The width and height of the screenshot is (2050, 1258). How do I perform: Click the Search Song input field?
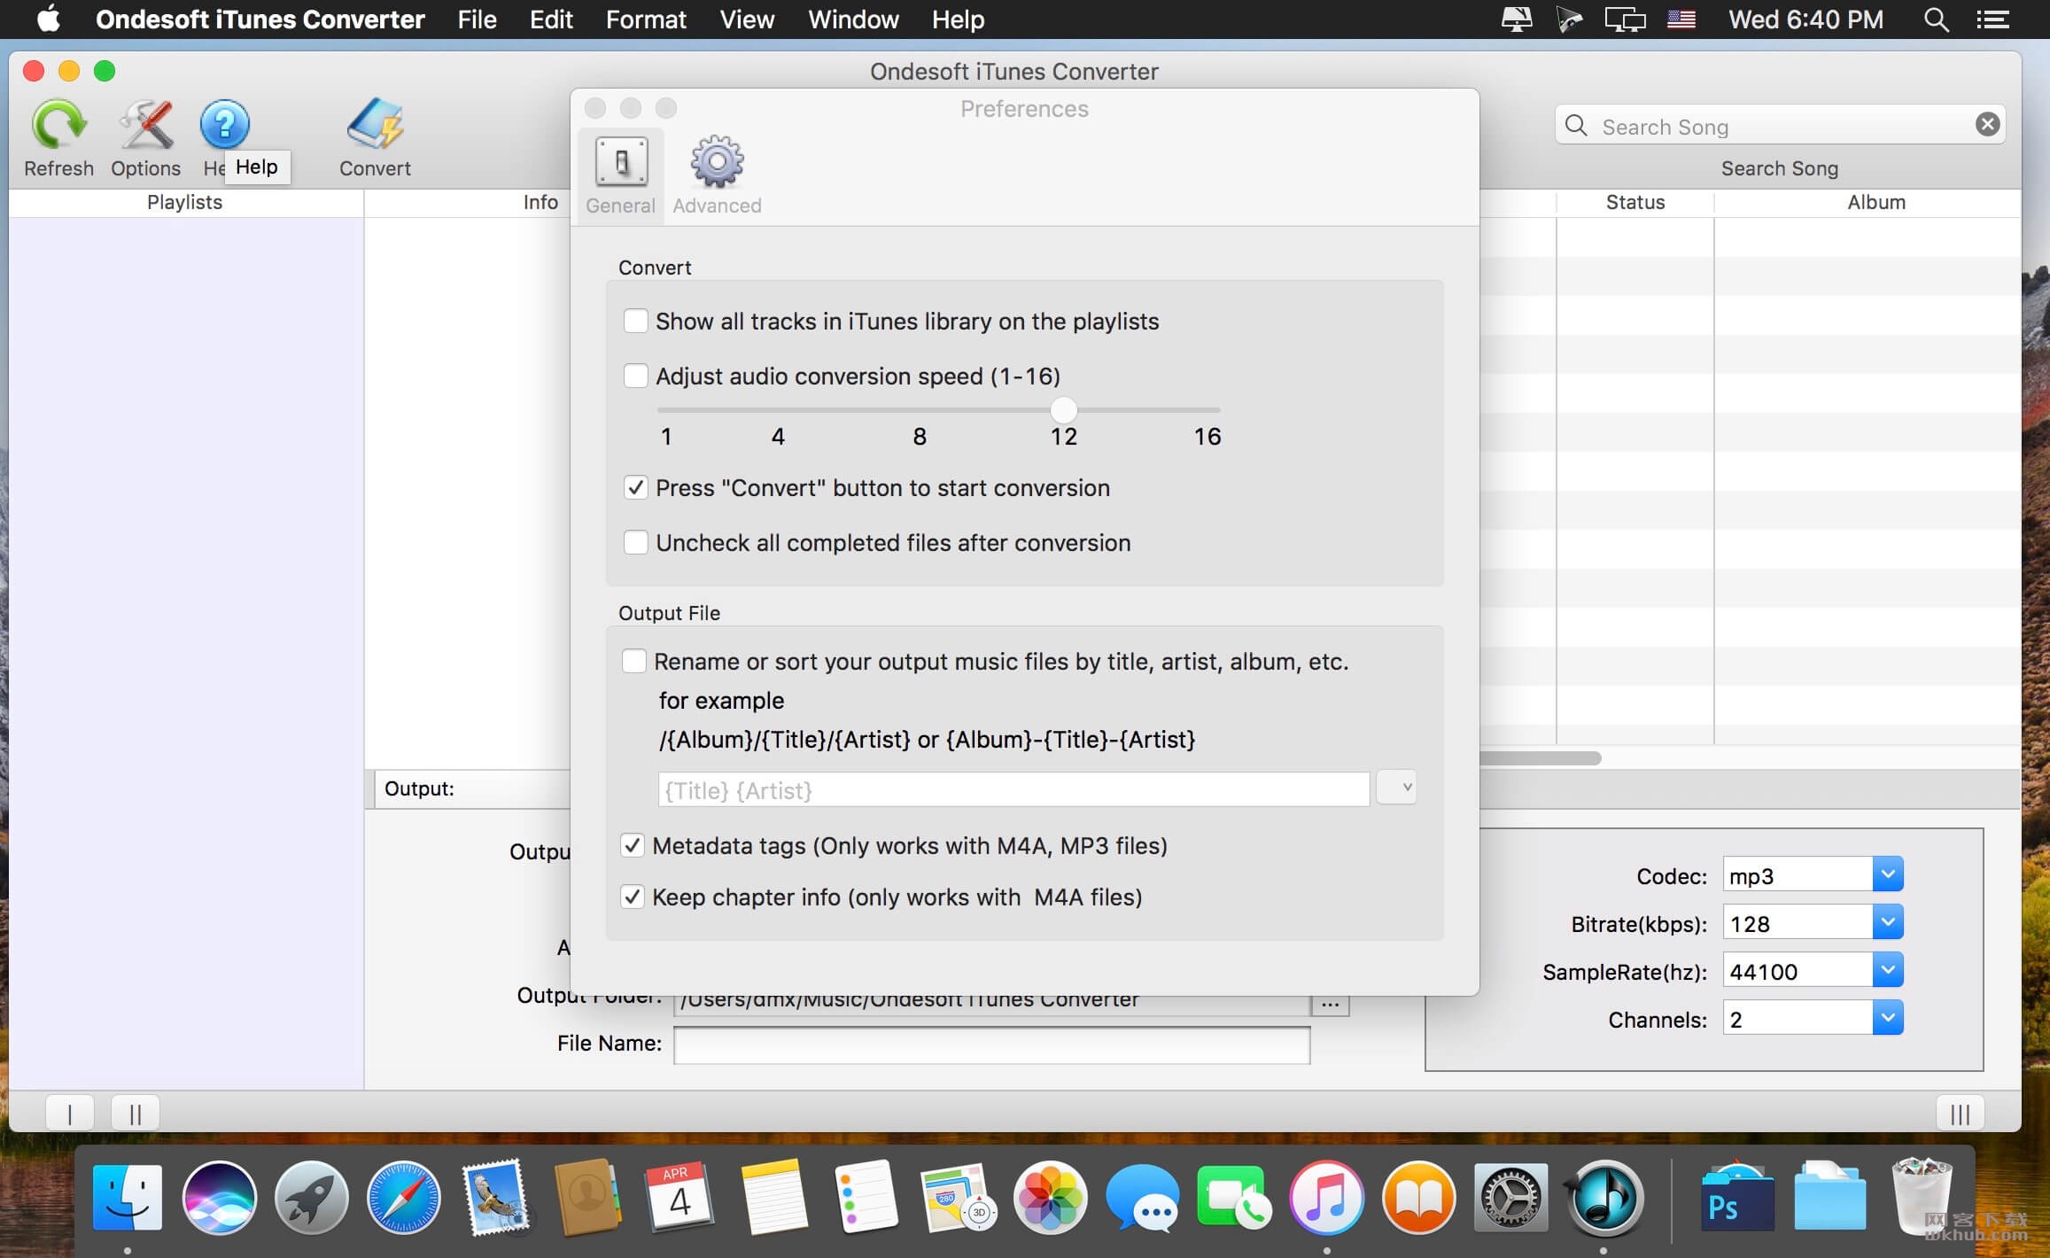[x=1781, y=126]
